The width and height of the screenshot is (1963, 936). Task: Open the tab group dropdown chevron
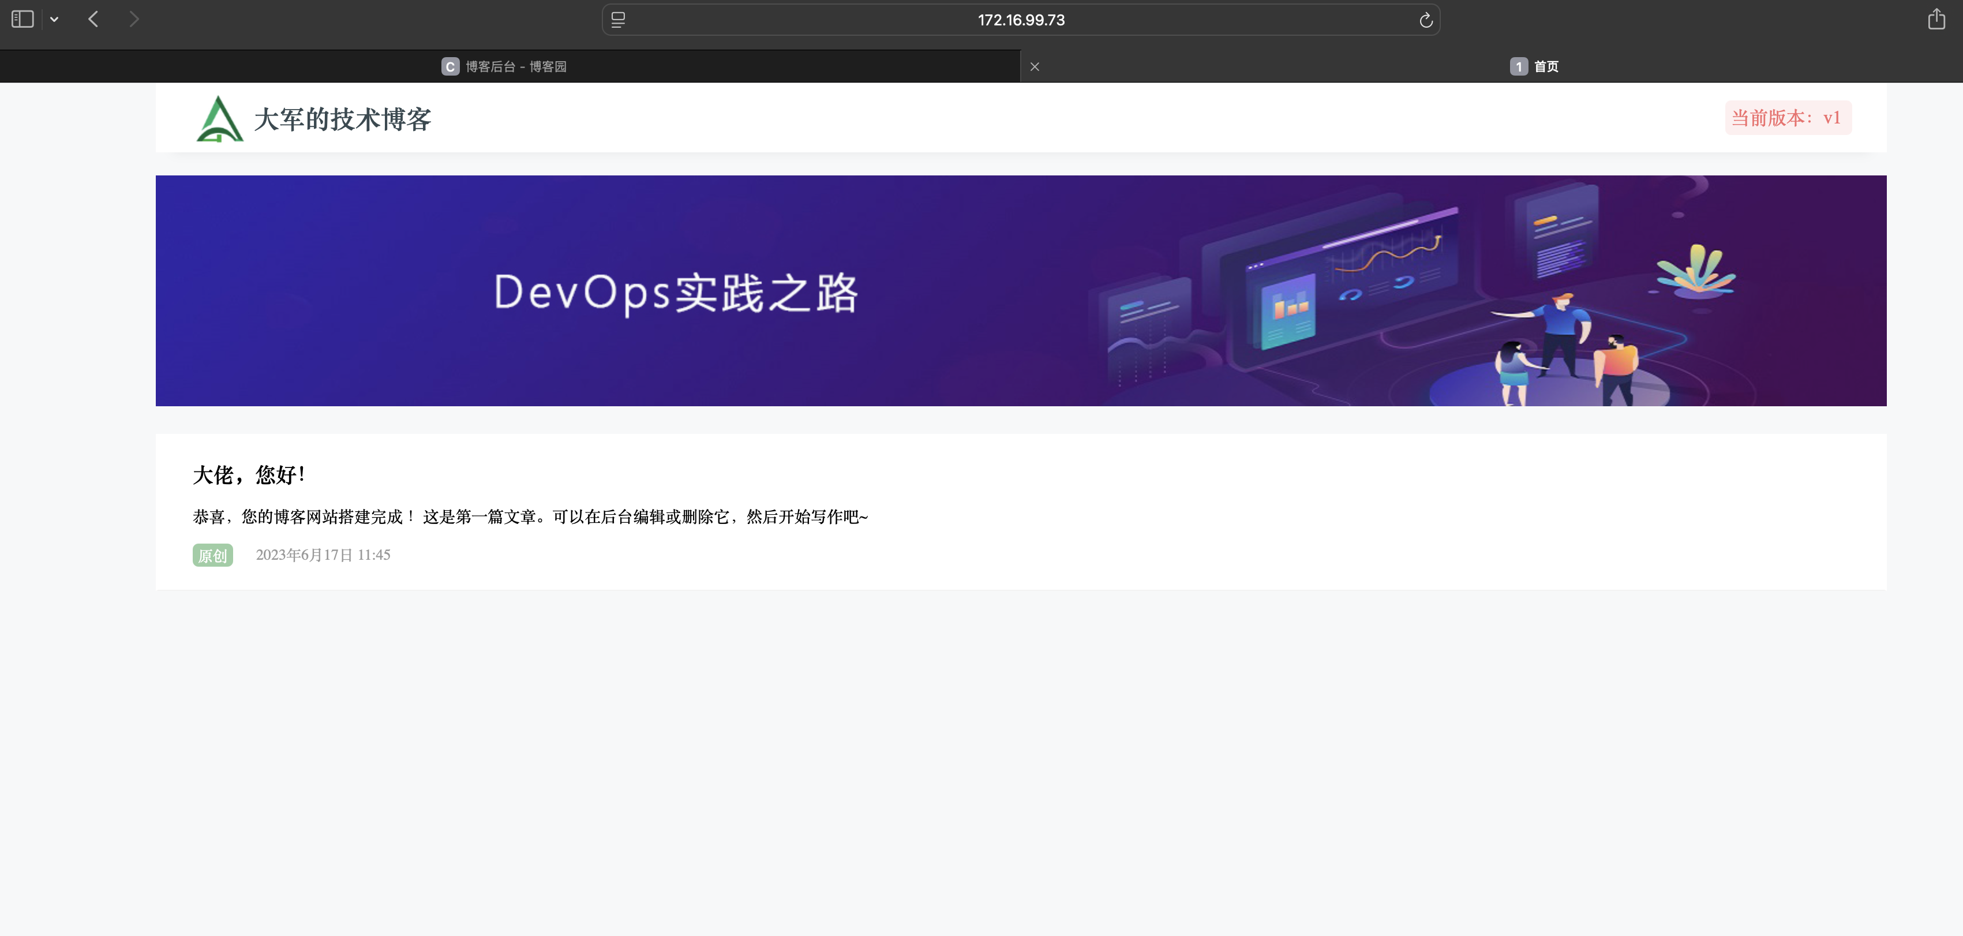click(54, 20)
